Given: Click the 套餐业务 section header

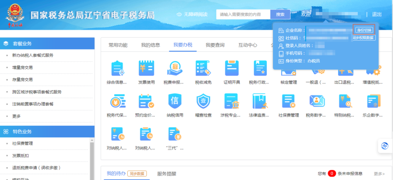Looking at the screenshot, I should point(47,43).
